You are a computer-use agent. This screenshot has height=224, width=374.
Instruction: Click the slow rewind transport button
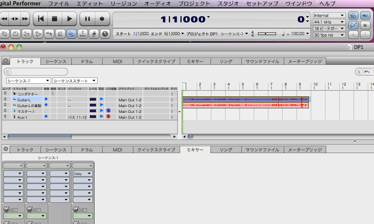coord(15,19)
